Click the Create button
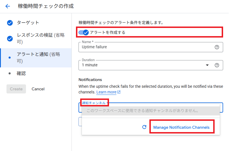The width and height of the screenshot is (231, 151). pos(16,89)
